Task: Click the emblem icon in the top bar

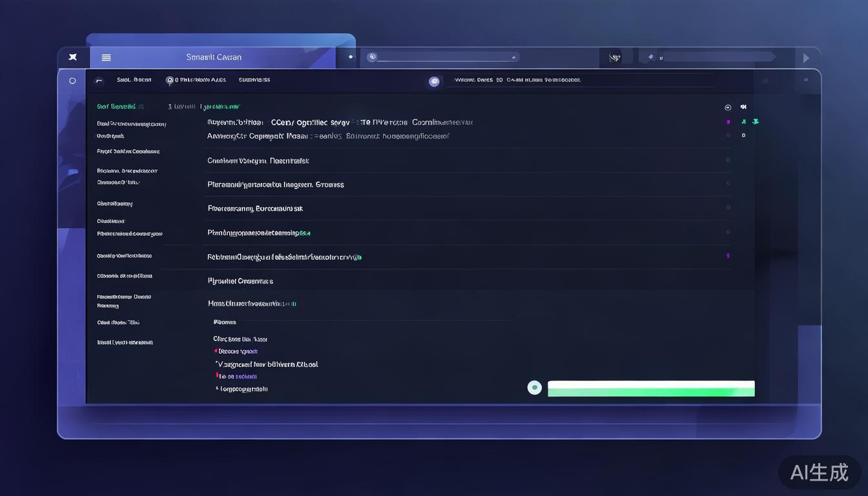Action: (615, 57)
